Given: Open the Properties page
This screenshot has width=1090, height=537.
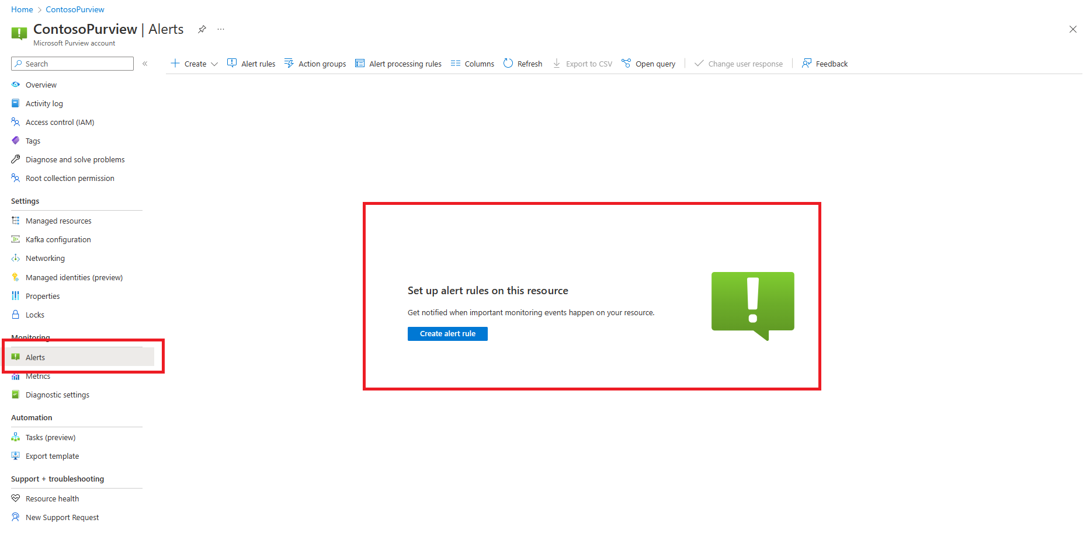Looking at the screenshot, I should pyautogui.click(x=43, y=296).
